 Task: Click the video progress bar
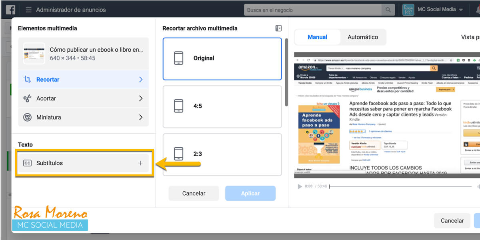401,186
